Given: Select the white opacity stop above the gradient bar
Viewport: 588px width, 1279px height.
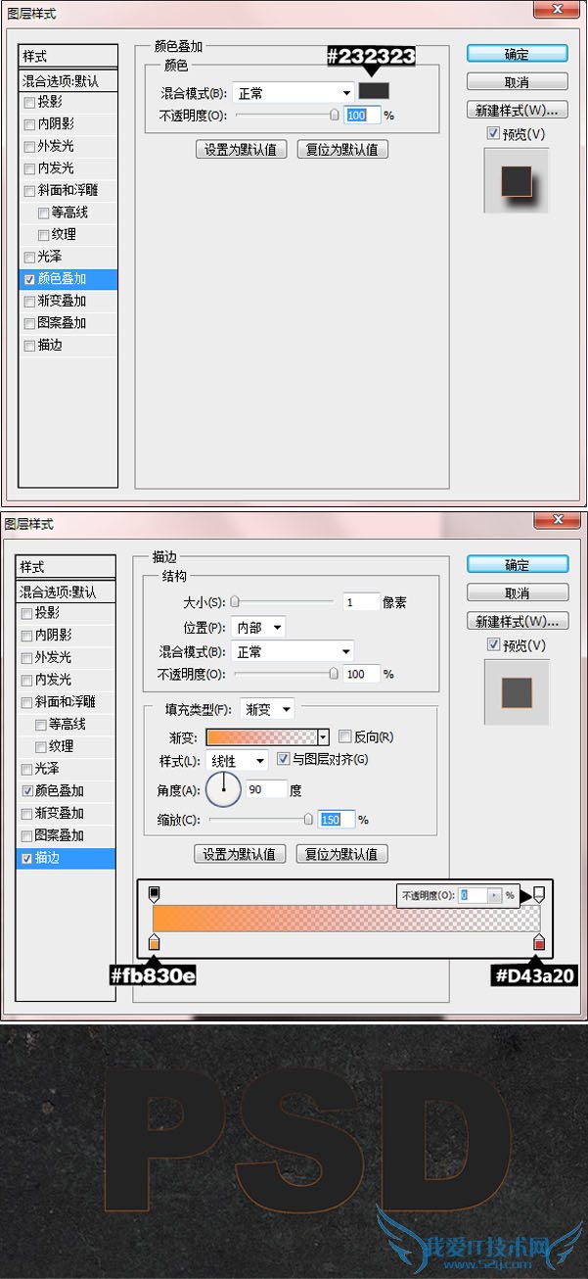Looking at the screenshot, I should [x=538, y=894].
